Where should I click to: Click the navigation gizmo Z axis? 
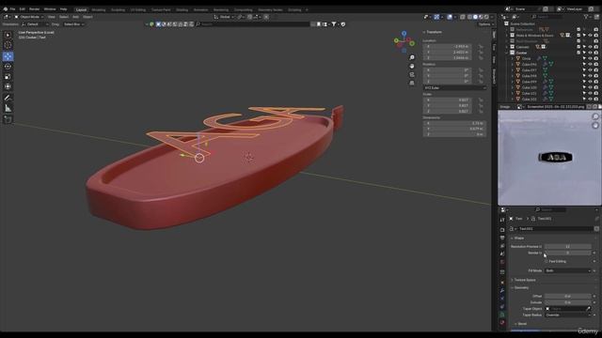[x=404, y=34]
